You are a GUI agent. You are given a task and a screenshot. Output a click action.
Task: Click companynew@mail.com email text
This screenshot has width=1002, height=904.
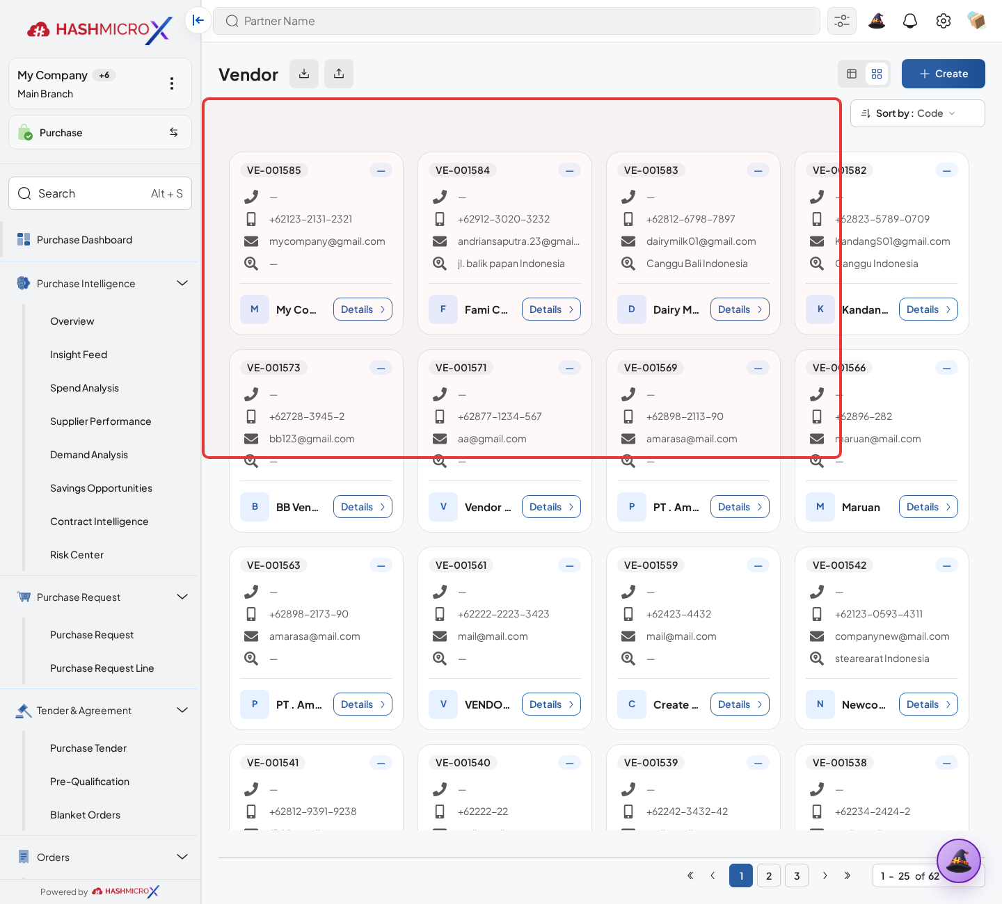click(x=892, y=636)
